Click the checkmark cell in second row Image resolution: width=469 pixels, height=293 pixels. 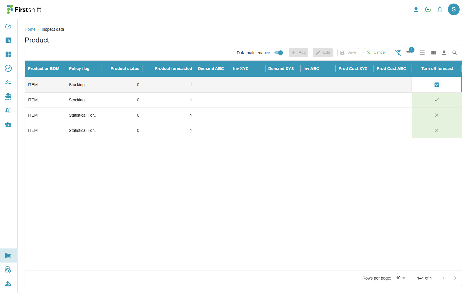(x=437, y=100)
